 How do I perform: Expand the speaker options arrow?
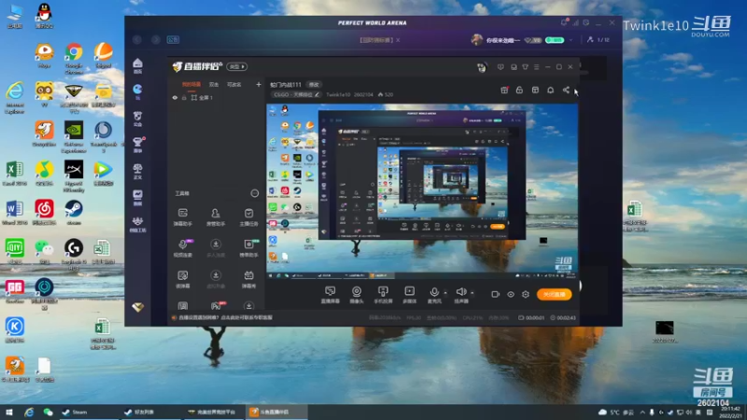472,292
